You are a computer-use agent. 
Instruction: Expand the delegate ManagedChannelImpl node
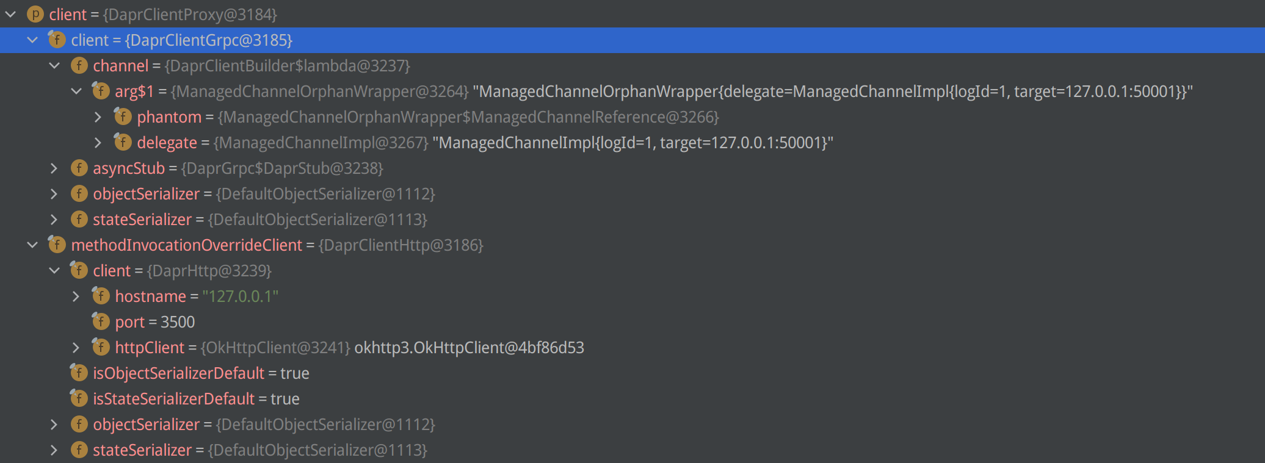(98, 142)
